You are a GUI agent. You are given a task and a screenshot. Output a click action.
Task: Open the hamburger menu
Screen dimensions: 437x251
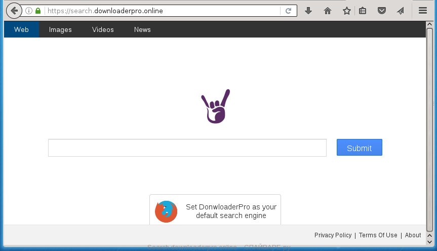coord(423,11)
